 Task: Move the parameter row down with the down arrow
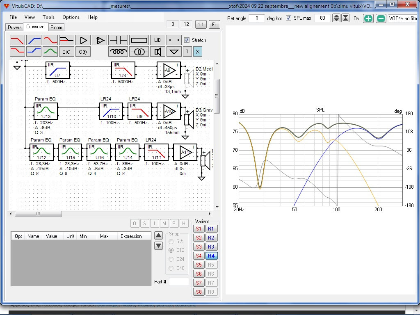coord(159,246)
